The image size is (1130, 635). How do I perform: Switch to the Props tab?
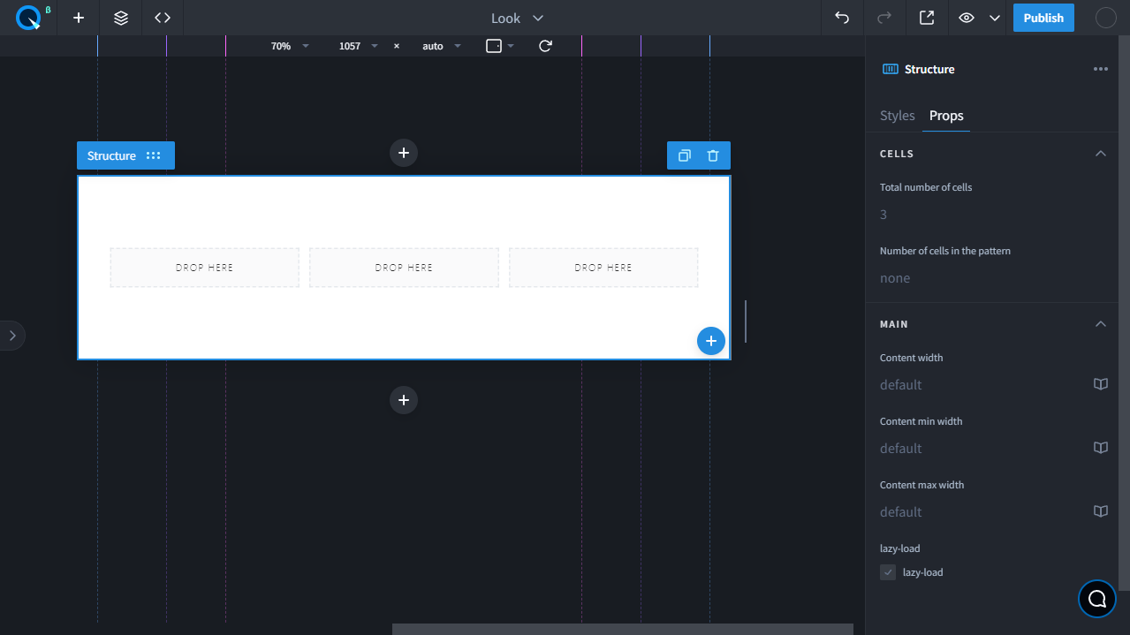946,116
